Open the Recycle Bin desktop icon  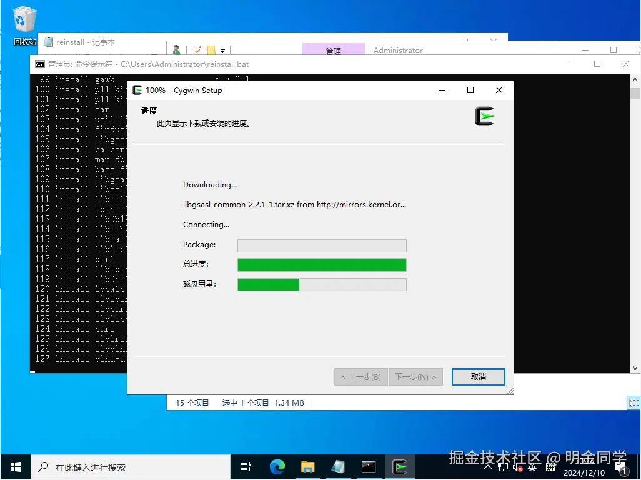(25, 25)
